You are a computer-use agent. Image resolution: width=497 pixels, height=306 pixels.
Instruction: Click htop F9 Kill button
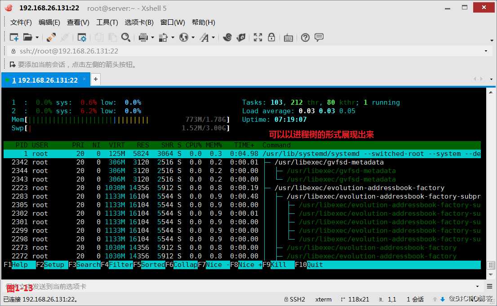[x=278, y=265]
